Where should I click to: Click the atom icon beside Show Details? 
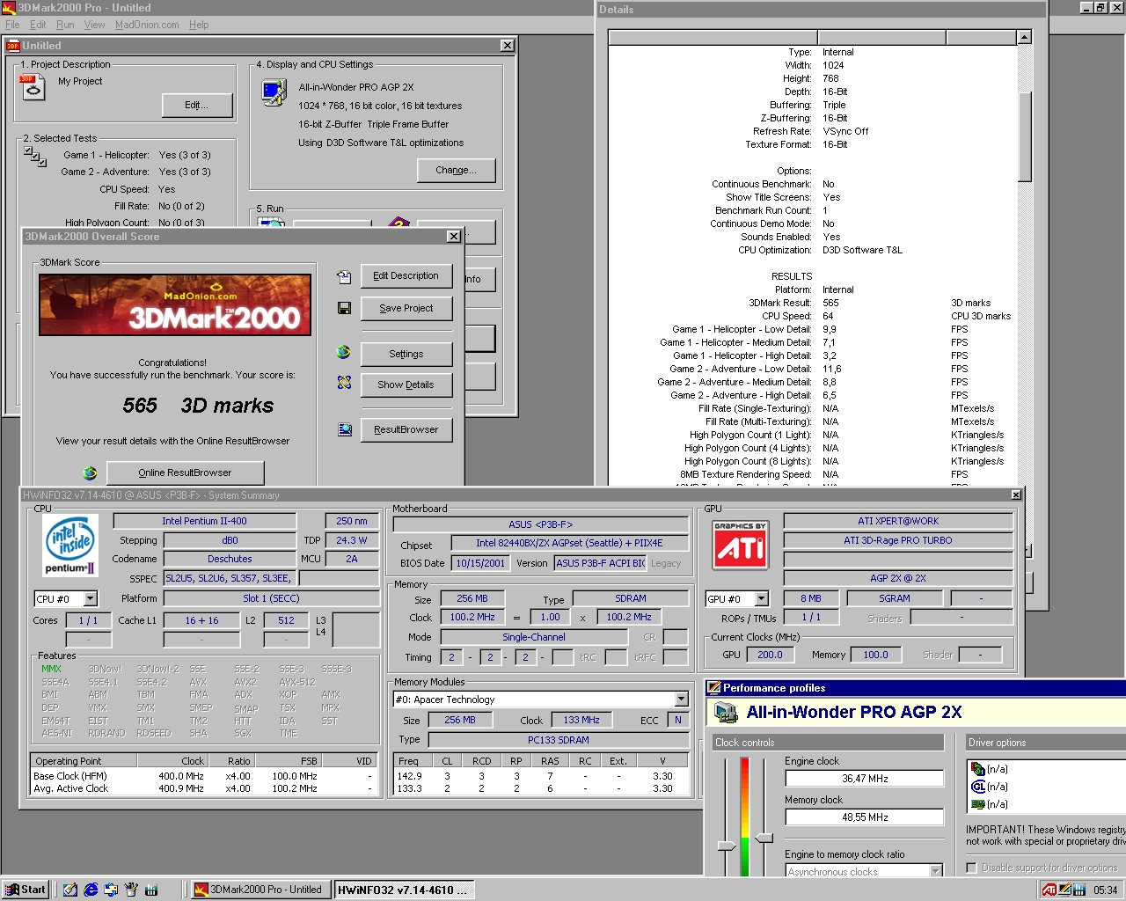click(x=344, y=383)
